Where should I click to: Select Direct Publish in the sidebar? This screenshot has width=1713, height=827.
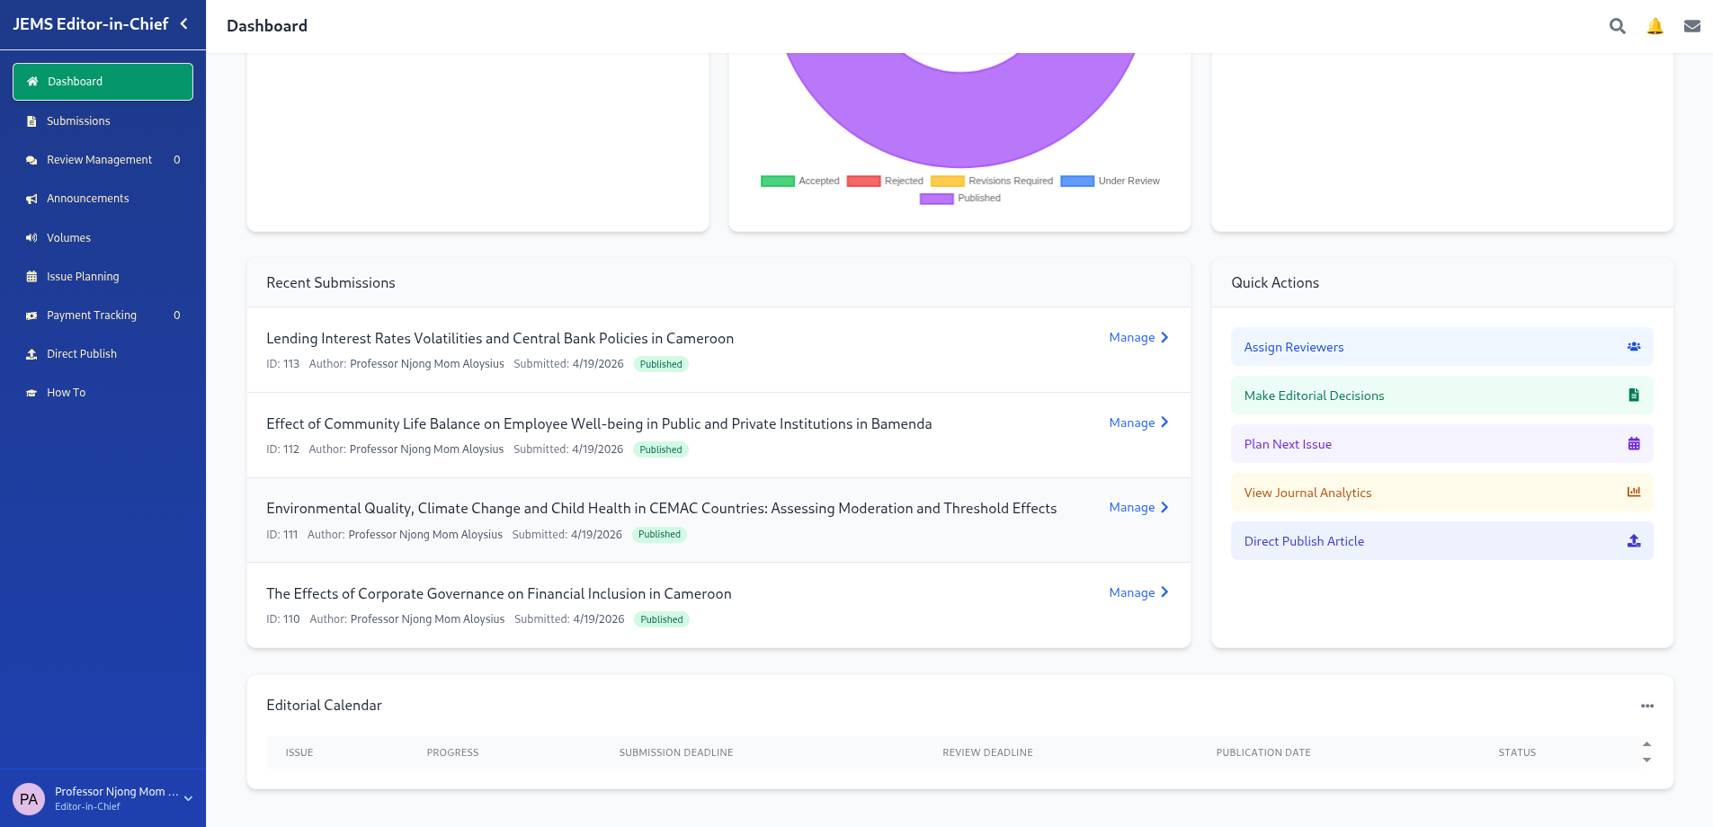click(x=103, y=353)
